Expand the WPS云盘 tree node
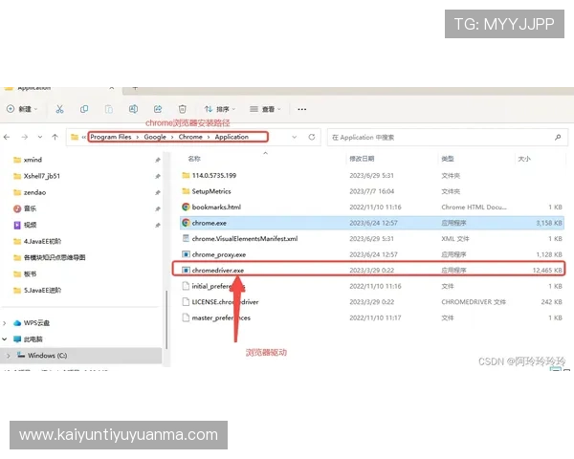This screenshot has height=459, width=574. [x=5, y=323]
